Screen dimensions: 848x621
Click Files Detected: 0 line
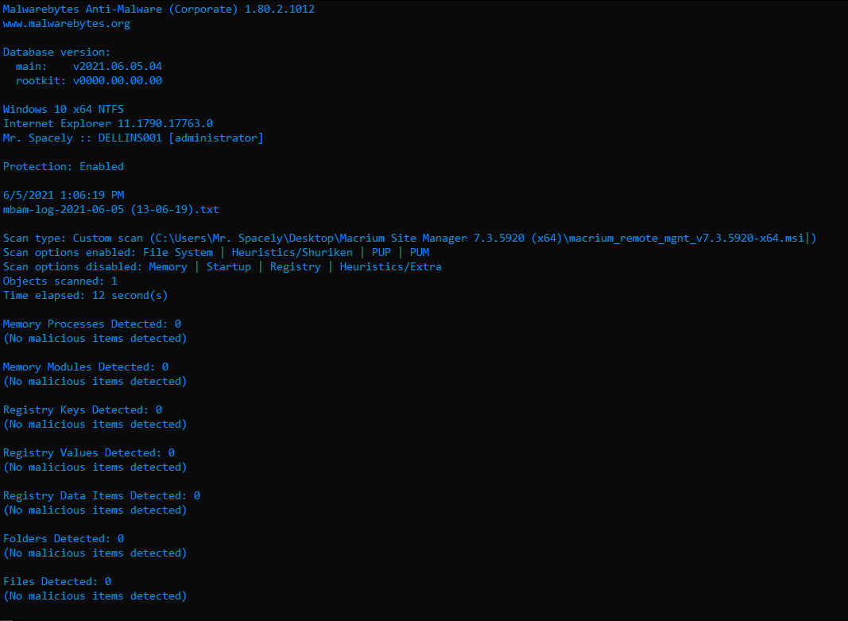[56, 581]
